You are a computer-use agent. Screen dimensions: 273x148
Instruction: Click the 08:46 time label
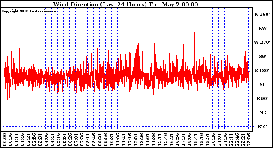click(94, 140)
